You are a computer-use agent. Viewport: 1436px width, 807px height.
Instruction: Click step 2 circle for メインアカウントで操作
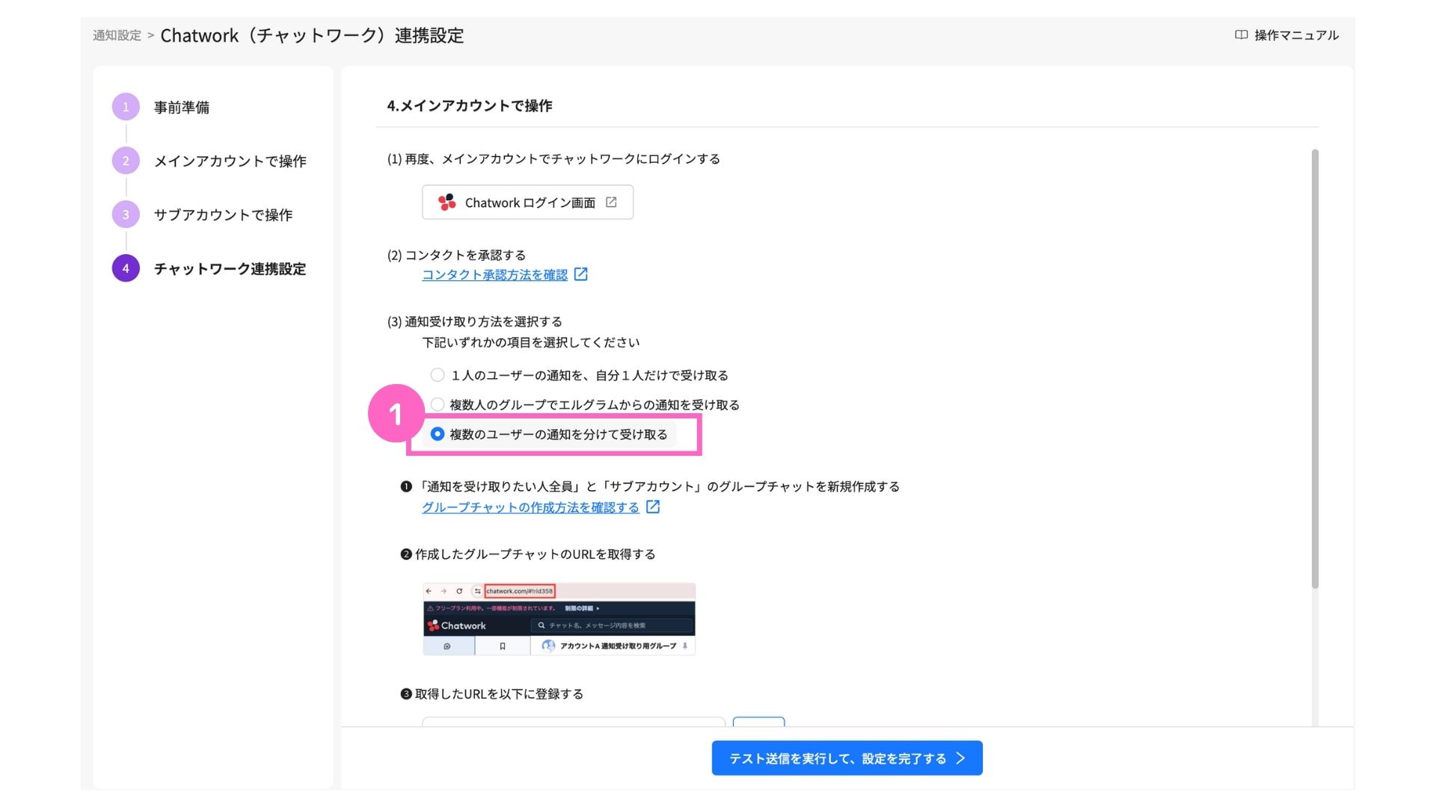[126, 161]
